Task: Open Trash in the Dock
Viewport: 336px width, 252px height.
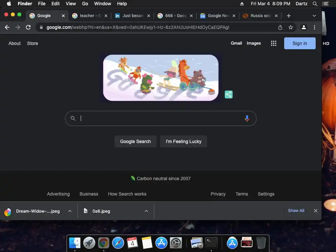Action: coord(261,243)
